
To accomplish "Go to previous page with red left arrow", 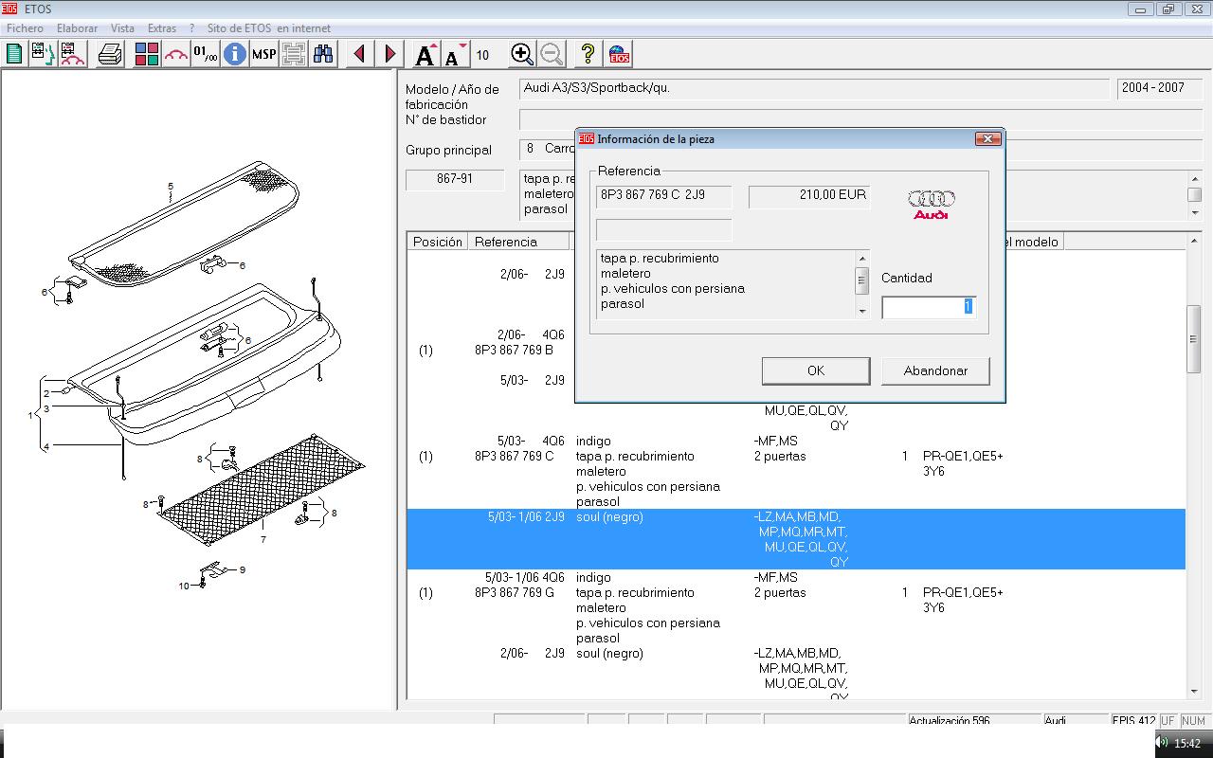I will [x=359, y=54].
